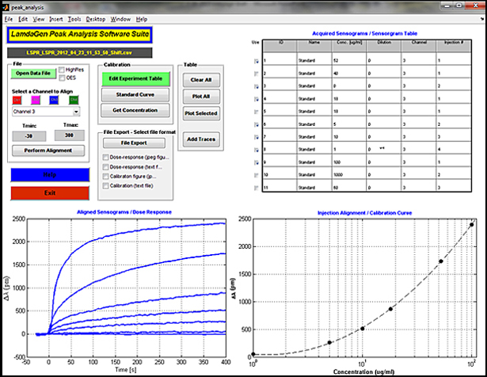Click the Perform Alignment button

[x=48, y=150]
